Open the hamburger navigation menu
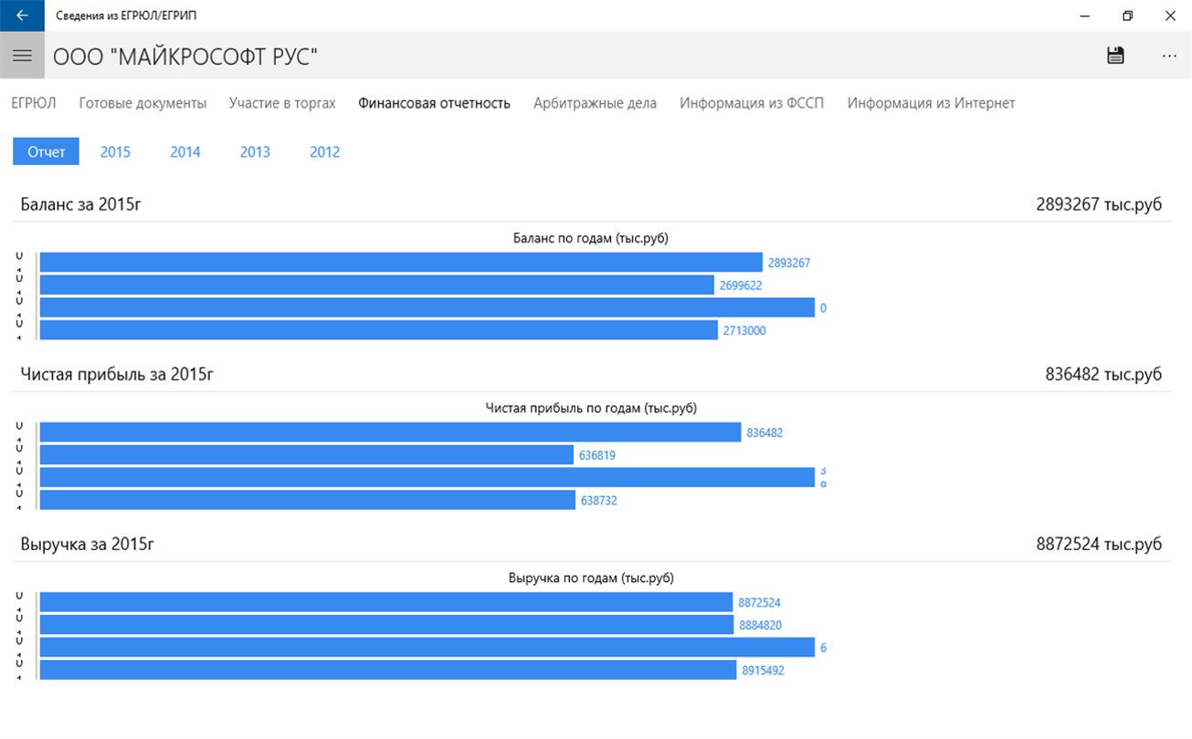1192x739 pixels. (22, 56)
